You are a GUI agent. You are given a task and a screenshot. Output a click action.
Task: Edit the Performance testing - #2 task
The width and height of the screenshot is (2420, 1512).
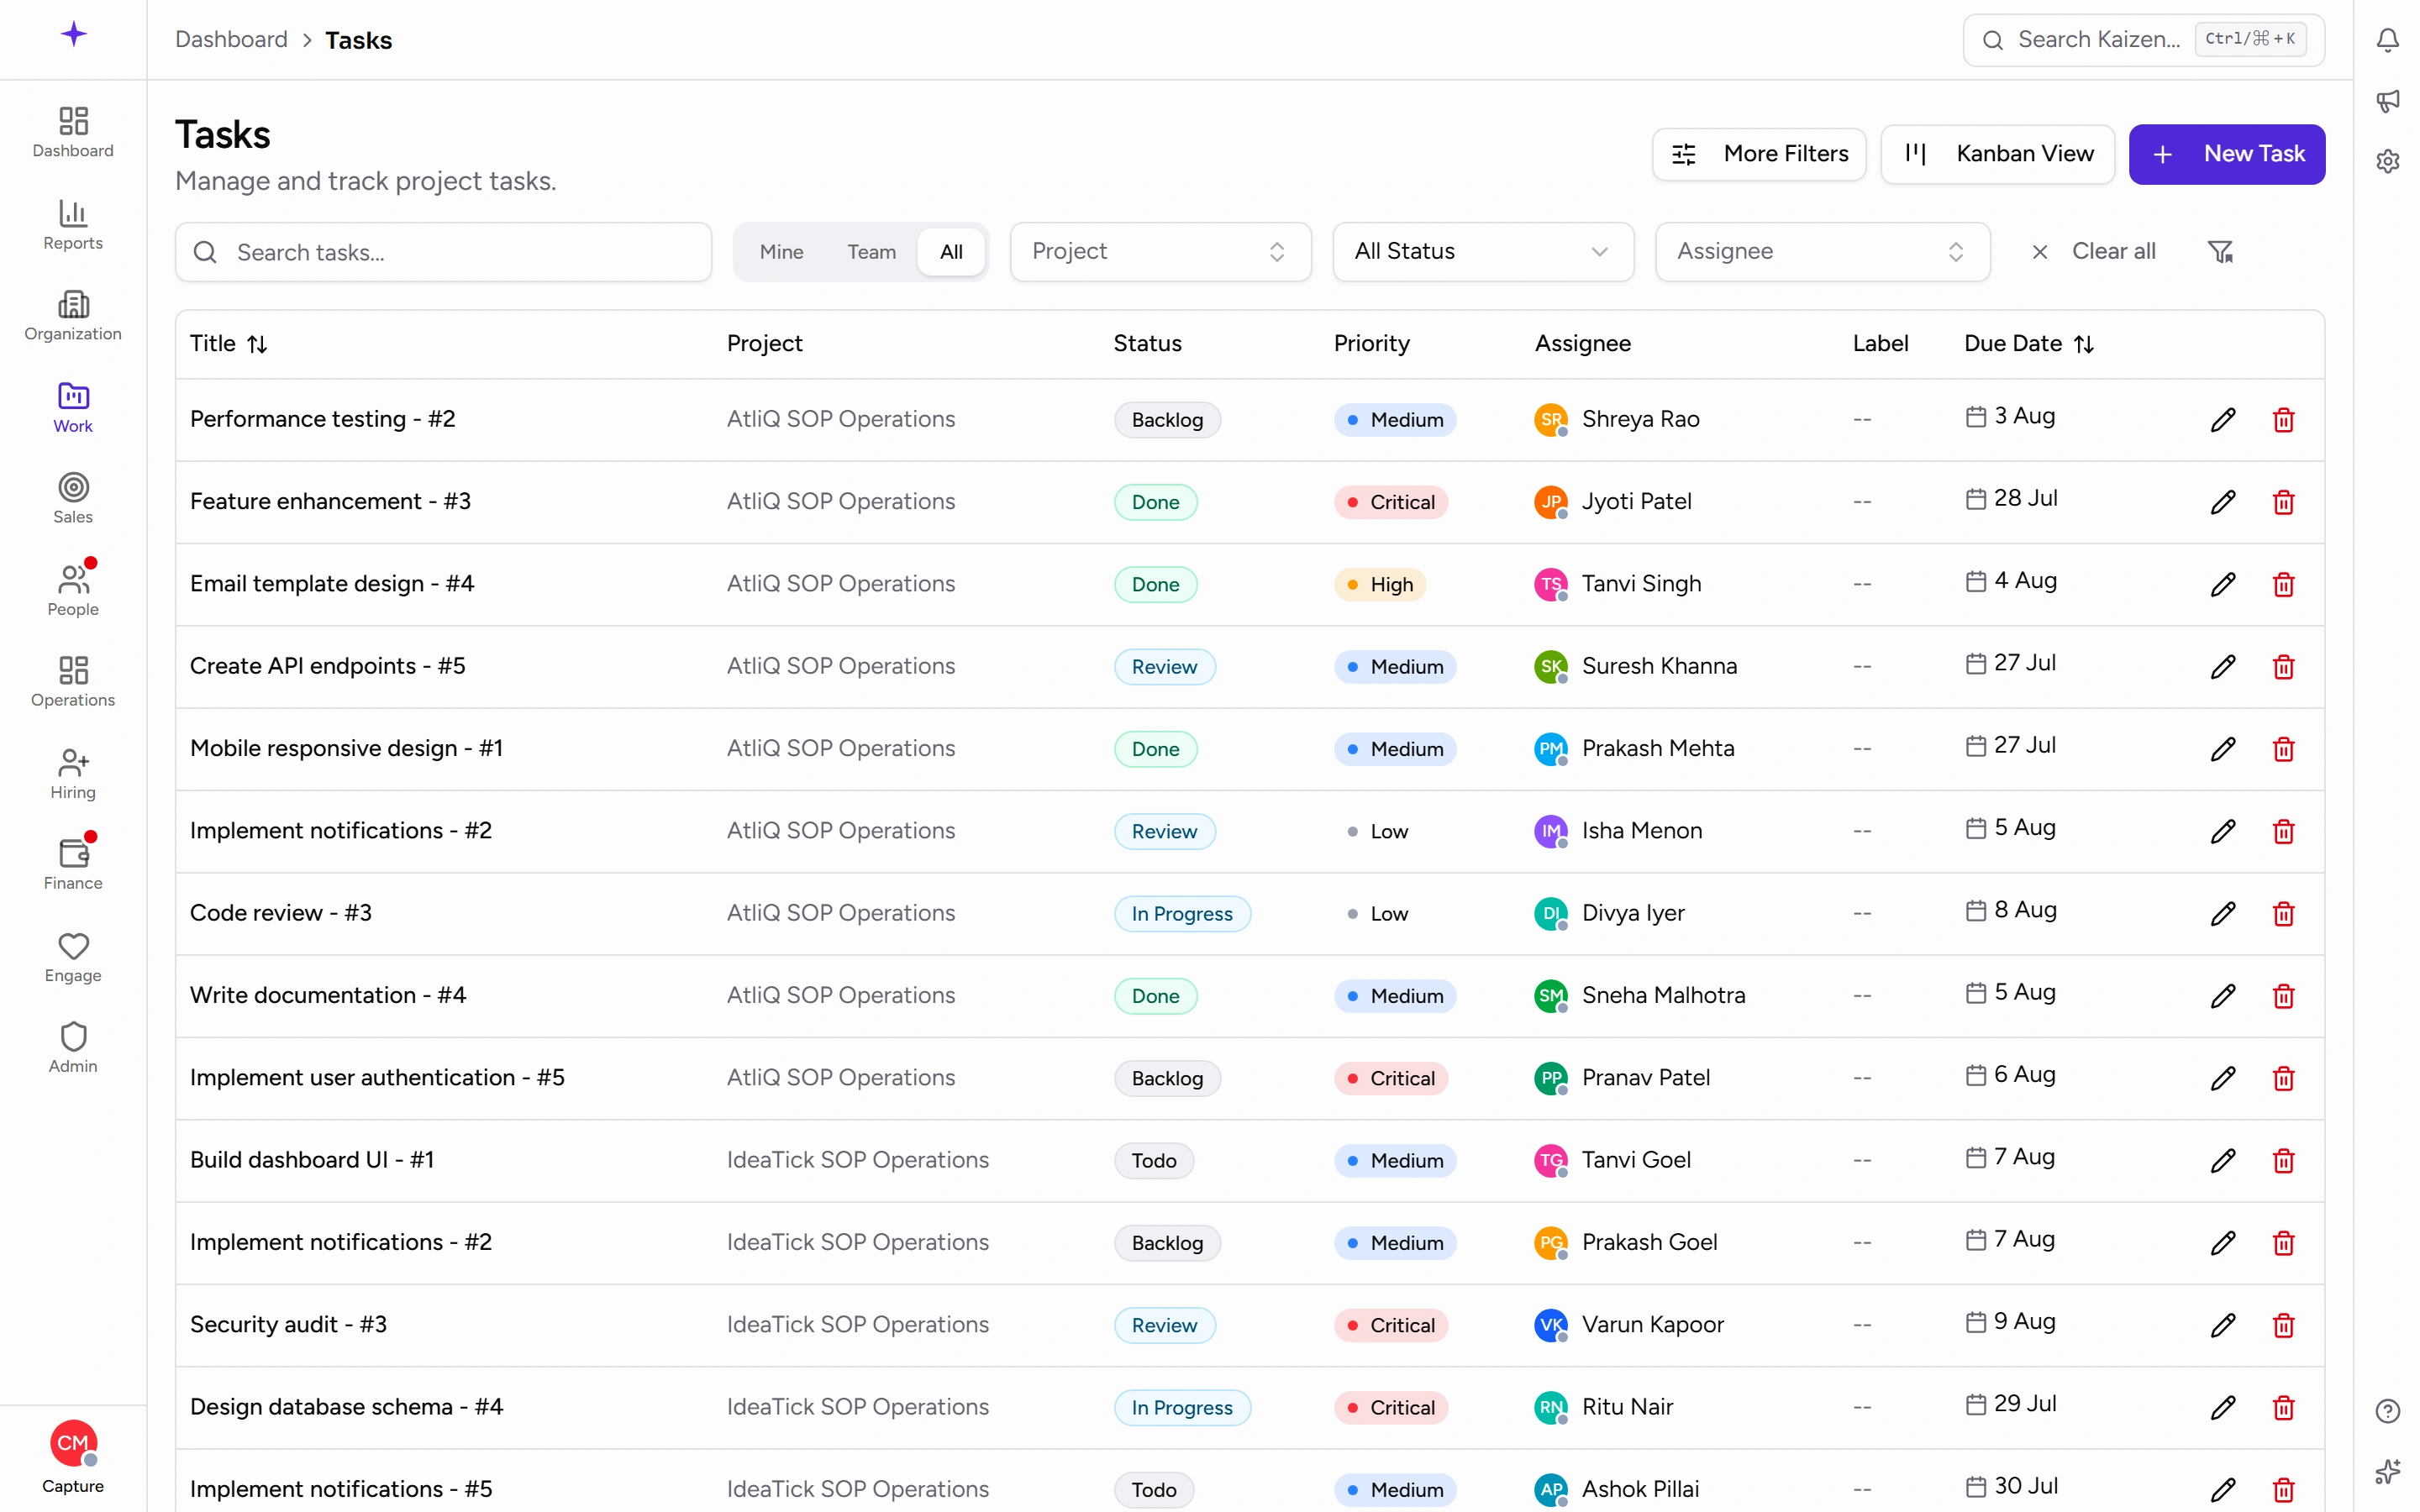coord(2223,420)
